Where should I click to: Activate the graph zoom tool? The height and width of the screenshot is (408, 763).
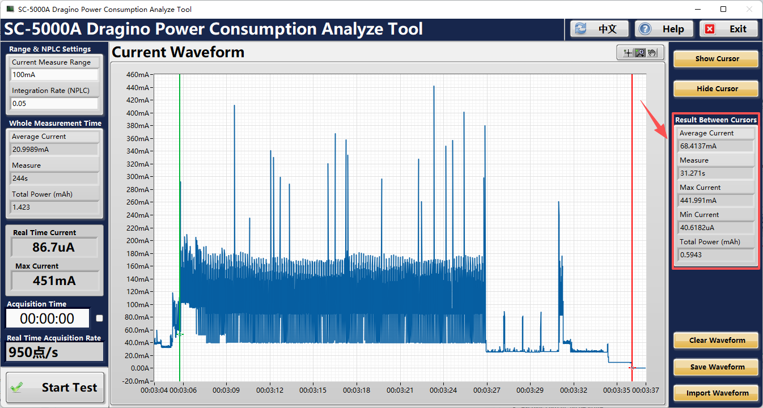pos(640,53)
